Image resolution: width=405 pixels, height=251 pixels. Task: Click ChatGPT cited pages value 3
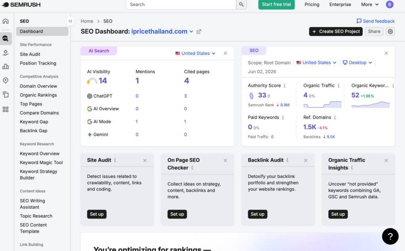[185, 96]
